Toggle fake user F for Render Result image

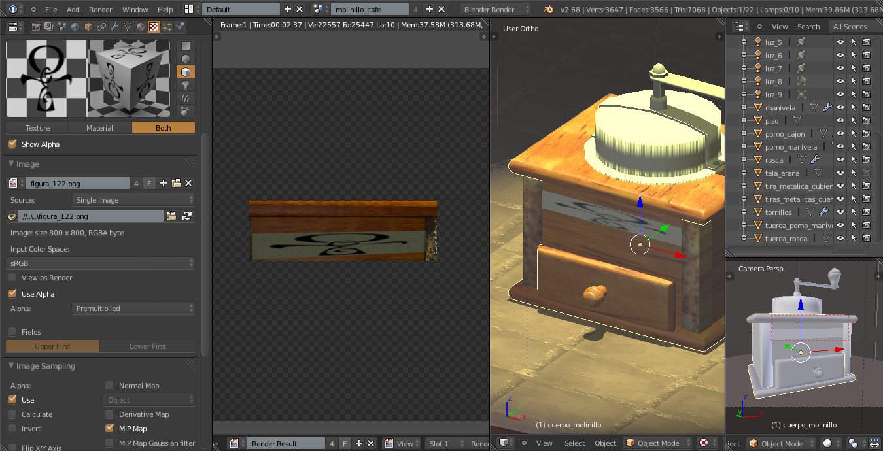(345, 444)
